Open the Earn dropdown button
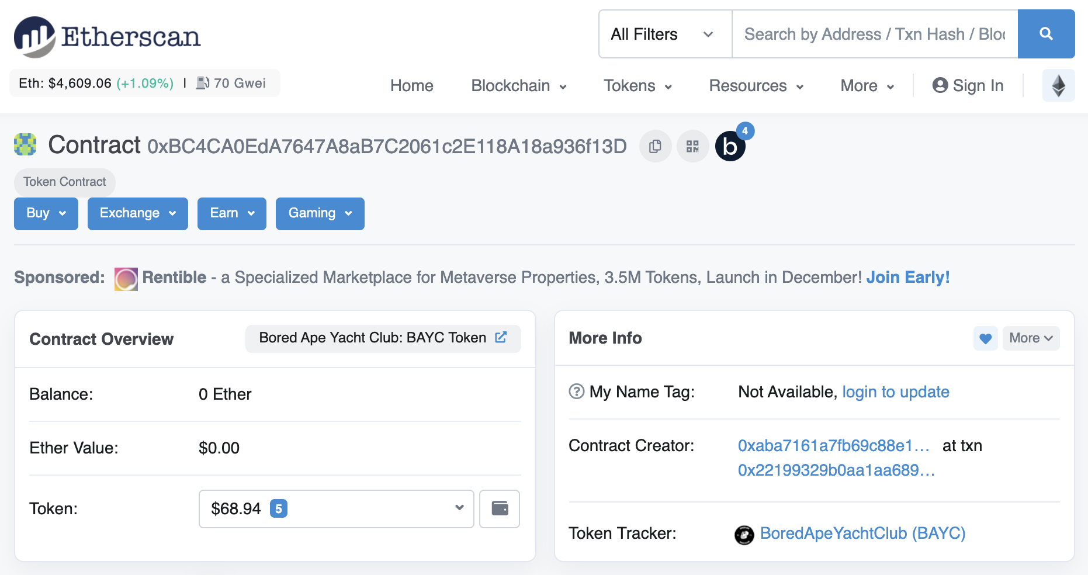Image resolution: width=1088 pixels, height=575 pixels. click(x=232, y=213)
